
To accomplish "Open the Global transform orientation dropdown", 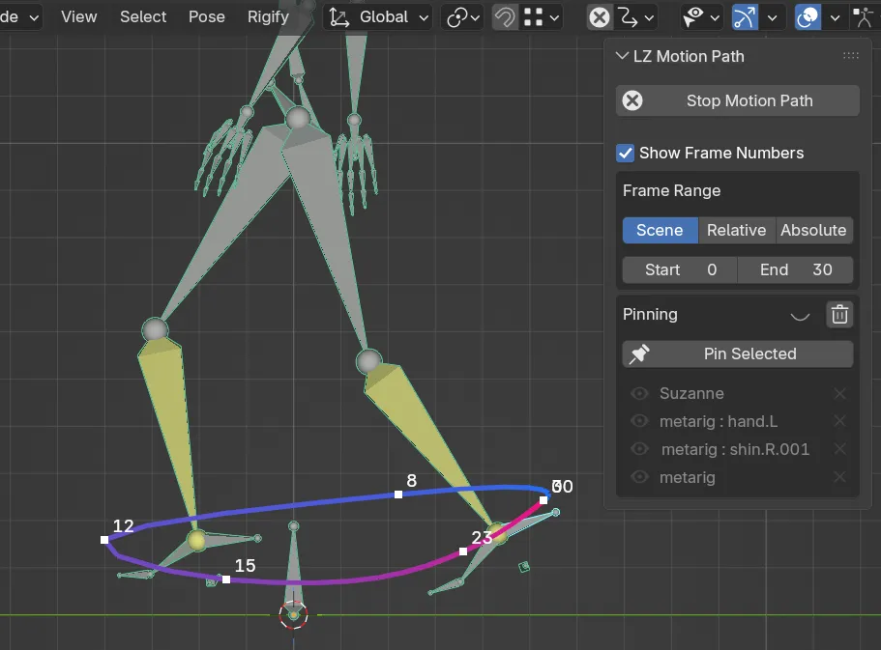I will 377,16.
